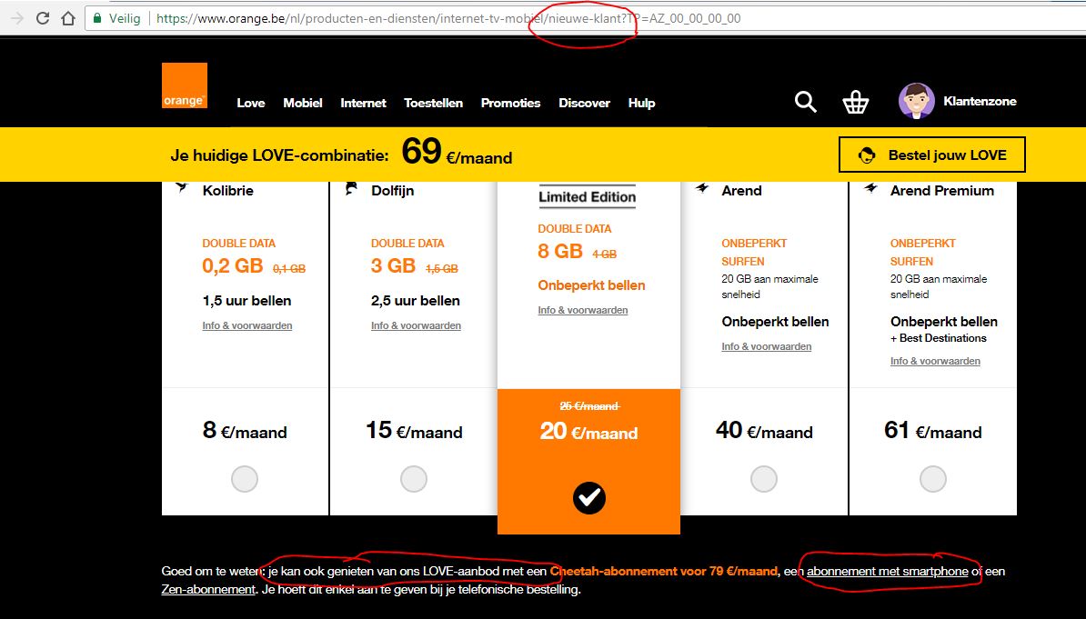Screen dimensions: 1086x619
Task: Click the Arend Premium eagle icon
Action: [x=870, y=187]
